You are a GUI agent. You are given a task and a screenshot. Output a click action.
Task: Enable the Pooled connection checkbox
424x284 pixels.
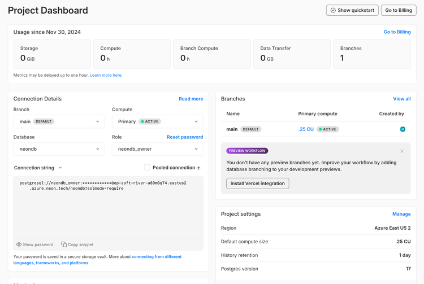tap(147, 168)
